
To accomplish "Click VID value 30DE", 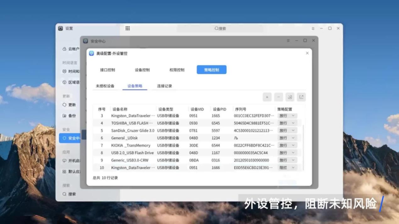I will point(193,146).
